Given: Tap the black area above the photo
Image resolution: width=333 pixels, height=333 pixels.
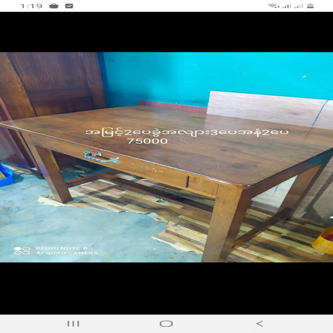Looking at the screenshot, I should [166, 32].
